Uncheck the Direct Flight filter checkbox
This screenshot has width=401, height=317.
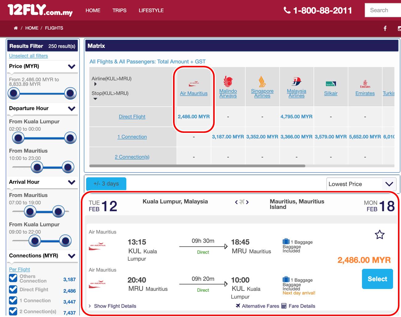[13, 290]
